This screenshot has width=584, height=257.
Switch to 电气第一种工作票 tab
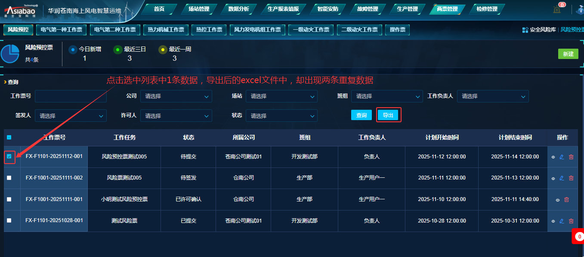pyautogui.click(x=61, y=30)
